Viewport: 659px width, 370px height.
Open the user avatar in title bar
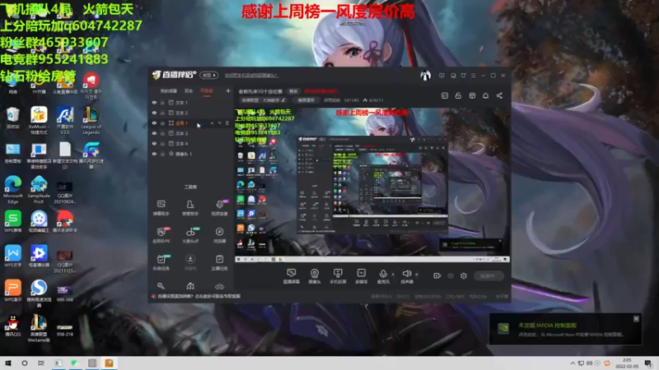pyautogui.click(x=425, y=76)
